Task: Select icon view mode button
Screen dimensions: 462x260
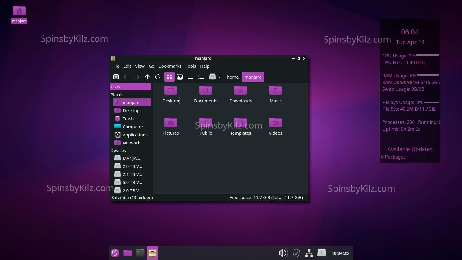Action: 169,77
